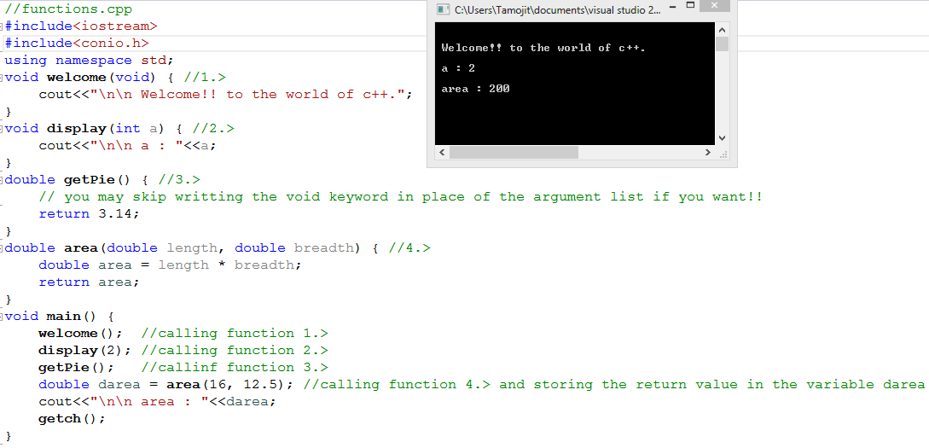
Task: Collapse the #include<iostream> outlining region
Action: [2, 26]
